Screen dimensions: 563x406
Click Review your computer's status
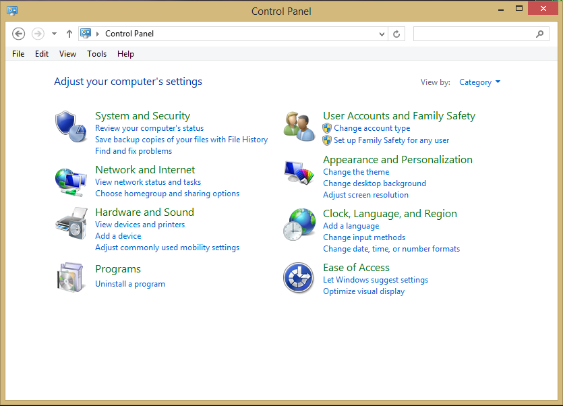(x=150, y=128)
